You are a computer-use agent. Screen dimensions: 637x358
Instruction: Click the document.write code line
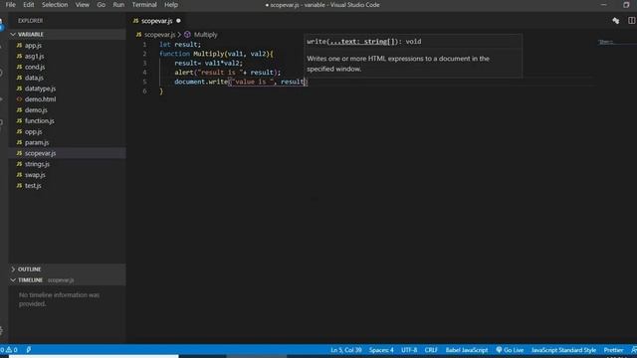point(241,82)
